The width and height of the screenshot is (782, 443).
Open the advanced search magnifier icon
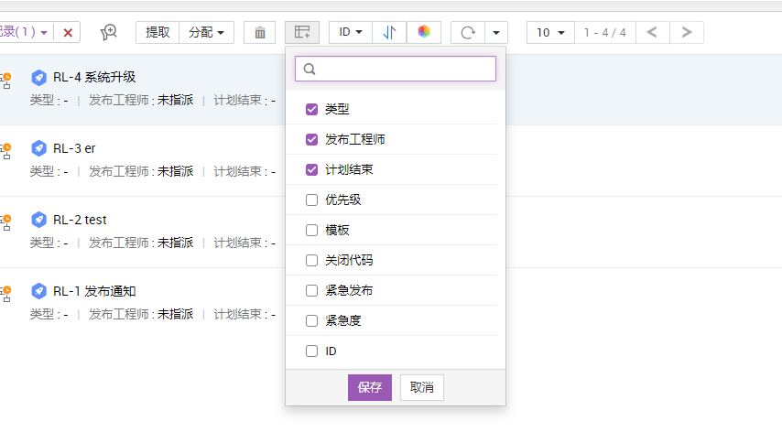(109, 33)
